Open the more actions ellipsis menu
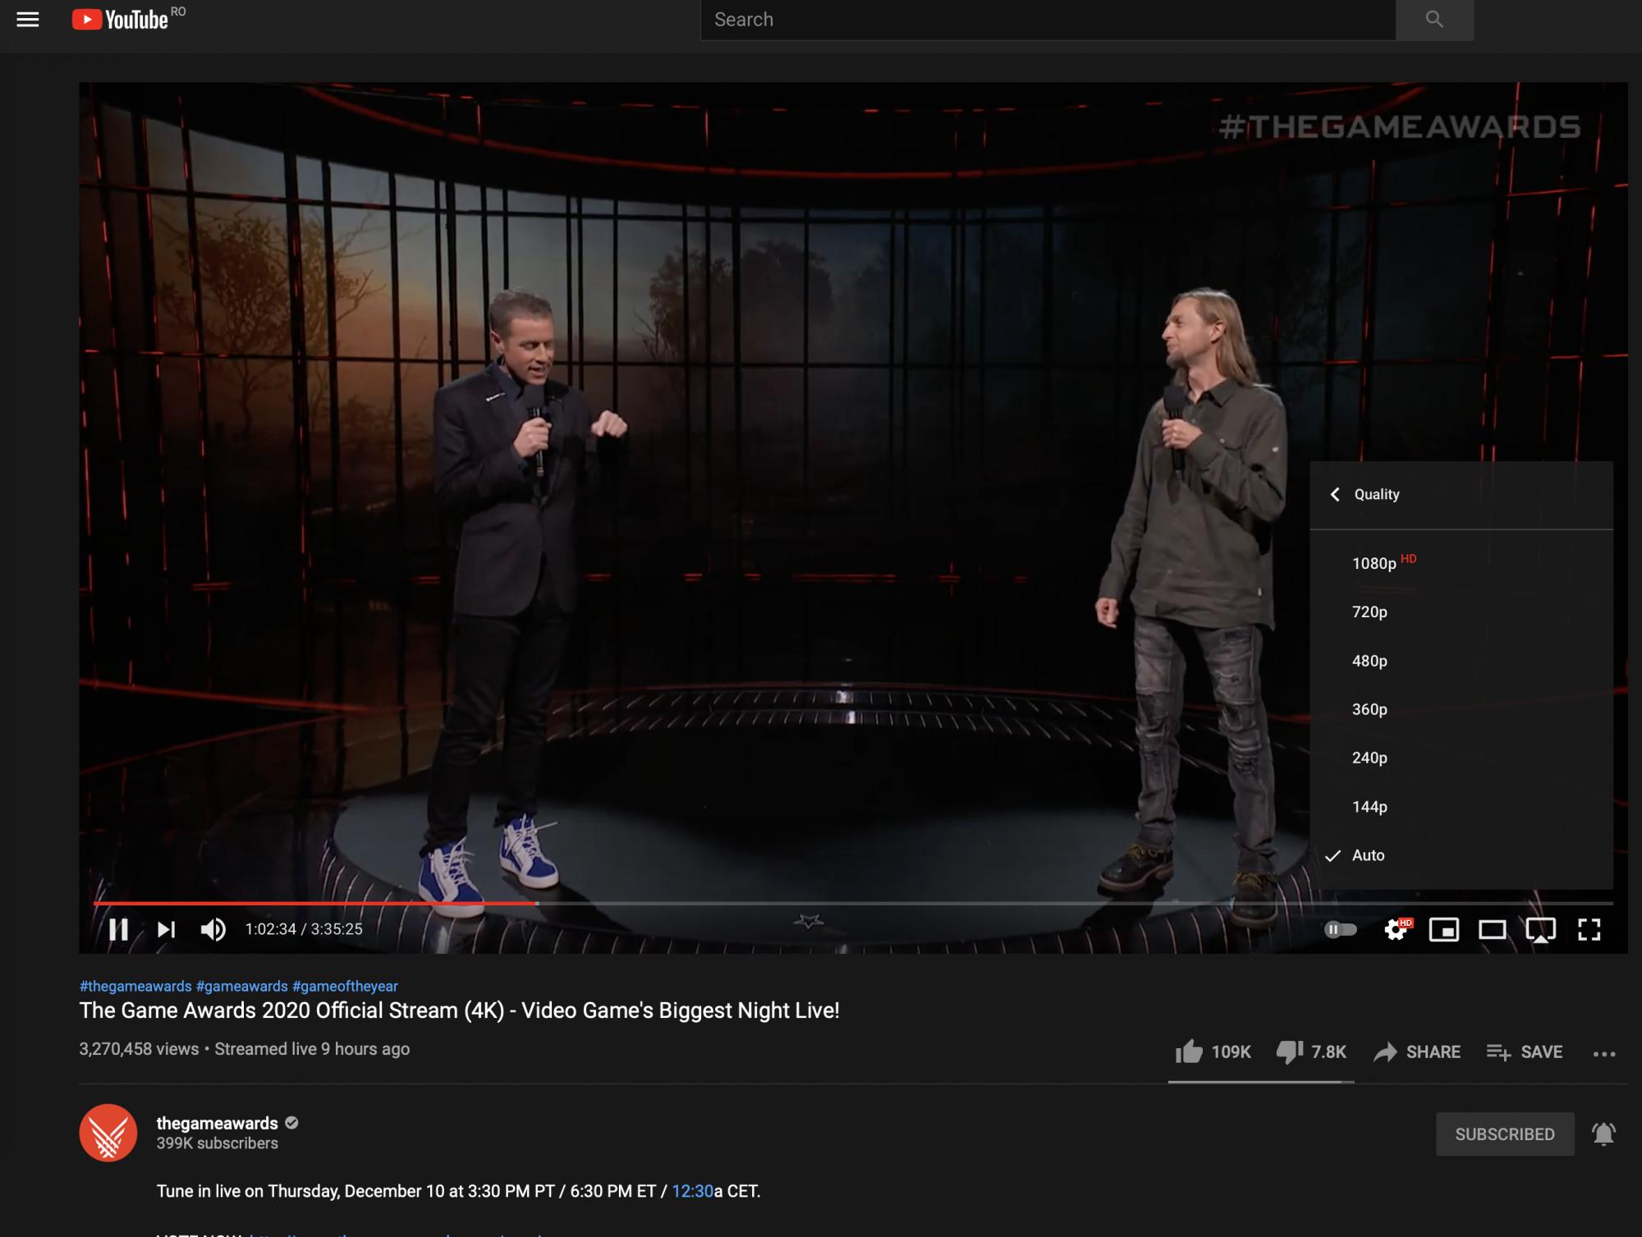1642x1237 pixels. [x=1603, y=1053]
